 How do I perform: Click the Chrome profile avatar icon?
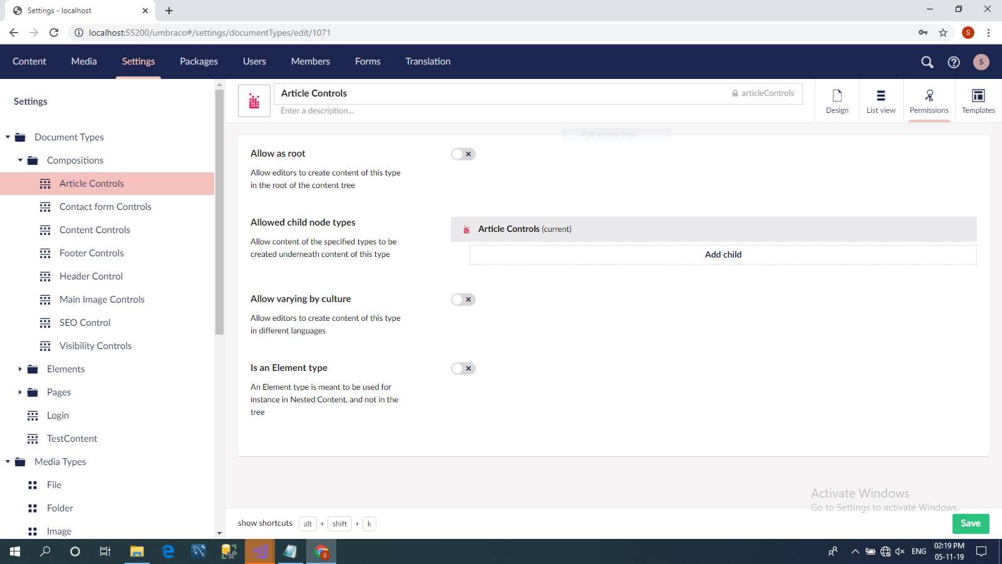click(968, 33)
